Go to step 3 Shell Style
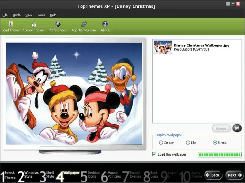245x183 pixels. tap(47, 176)
